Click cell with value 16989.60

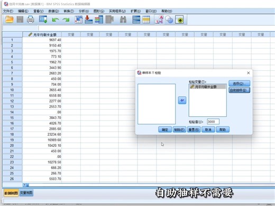tap(42, 140)
